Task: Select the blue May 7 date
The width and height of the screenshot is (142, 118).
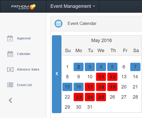Action: click(x=135, y=67)
